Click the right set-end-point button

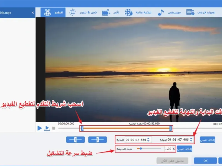click(97, 140)
